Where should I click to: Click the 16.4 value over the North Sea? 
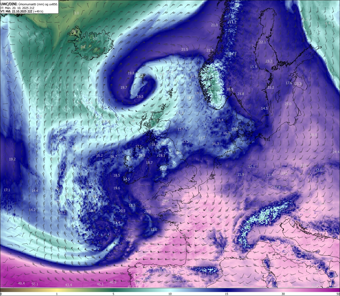(220, 120)
